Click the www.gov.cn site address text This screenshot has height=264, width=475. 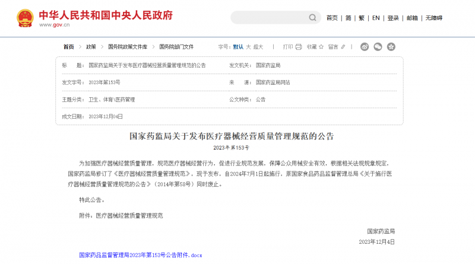coord(55,25)
